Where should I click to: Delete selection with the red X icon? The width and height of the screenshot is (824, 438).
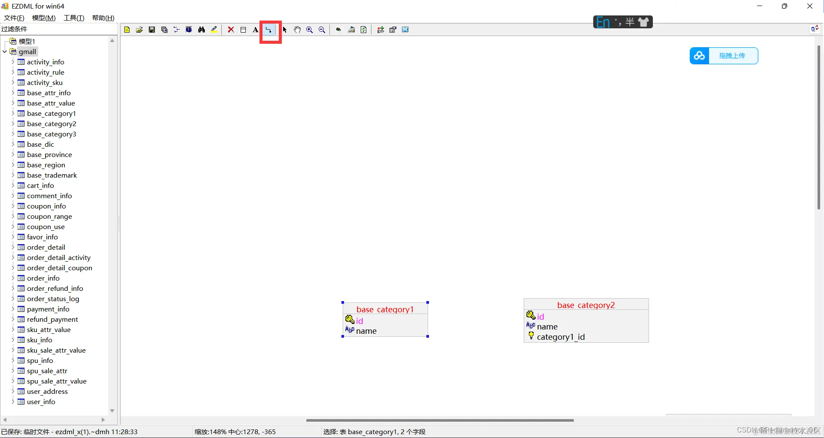(x=231, y=30)
